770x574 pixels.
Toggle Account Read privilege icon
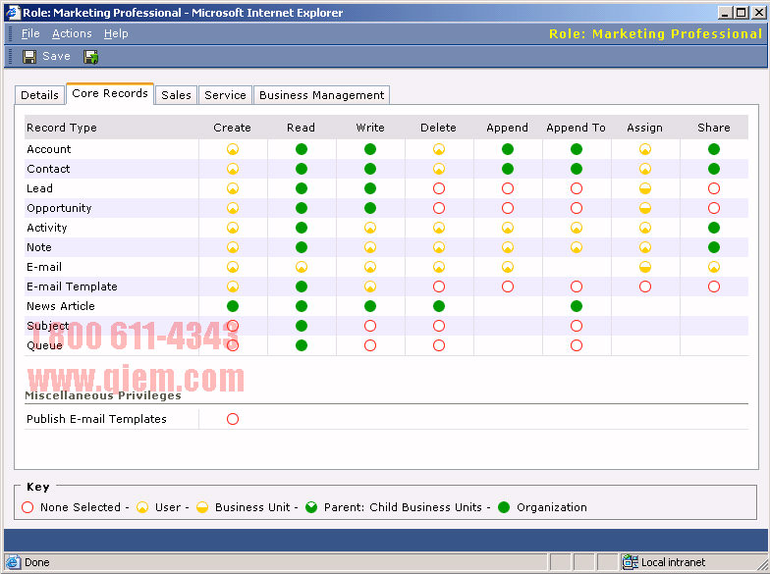click(302, 149)
